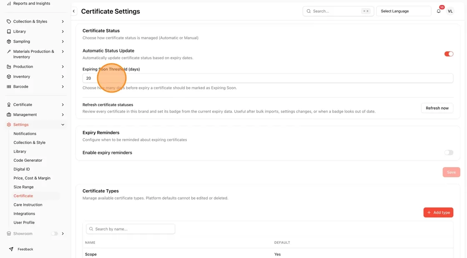
Task: Open Care Instruction settings
Action: pos(28,205)
